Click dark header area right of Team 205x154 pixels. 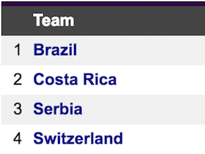click(x=140, y=21)
